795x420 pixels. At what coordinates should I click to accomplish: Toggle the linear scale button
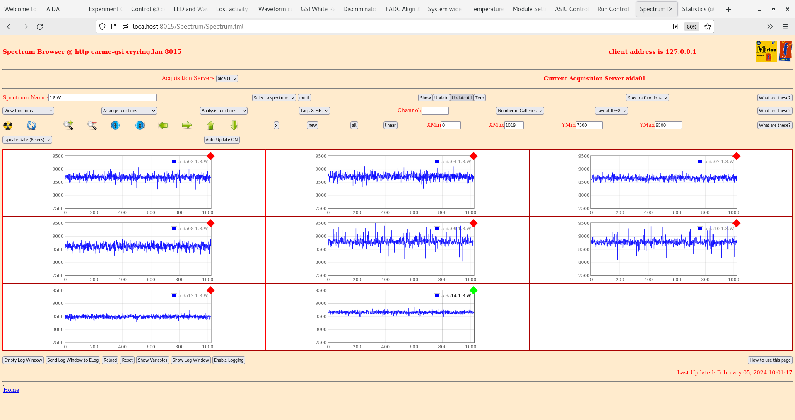pos(390,126)
